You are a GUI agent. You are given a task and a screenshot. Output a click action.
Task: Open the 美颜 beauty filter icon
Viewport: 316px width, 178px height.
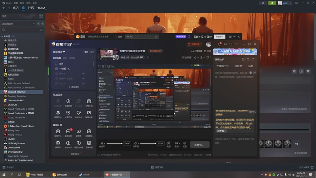tap(169, 144)
